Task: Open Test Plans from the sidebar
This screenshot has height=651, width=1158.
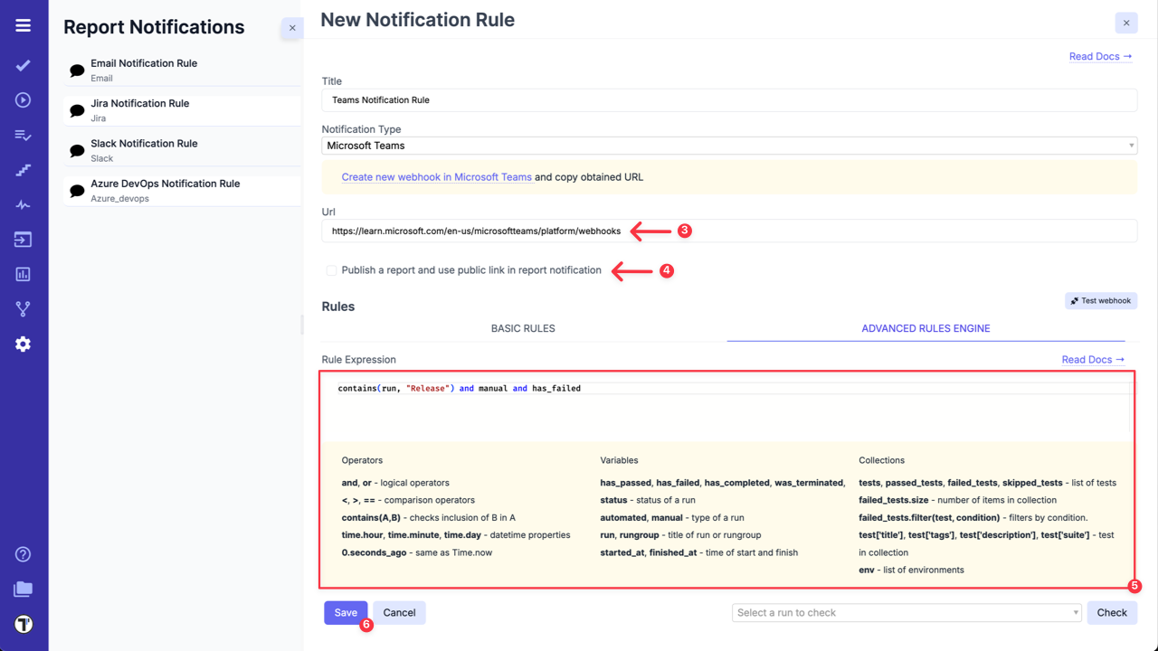Action: tap(24, 135)
